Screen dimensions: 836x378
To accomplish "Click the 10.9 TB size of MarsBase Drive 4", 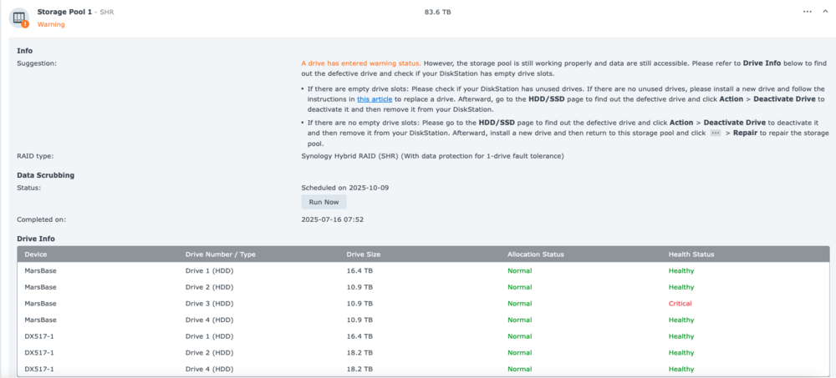I will pyautogui.click(x=359, y=320).
